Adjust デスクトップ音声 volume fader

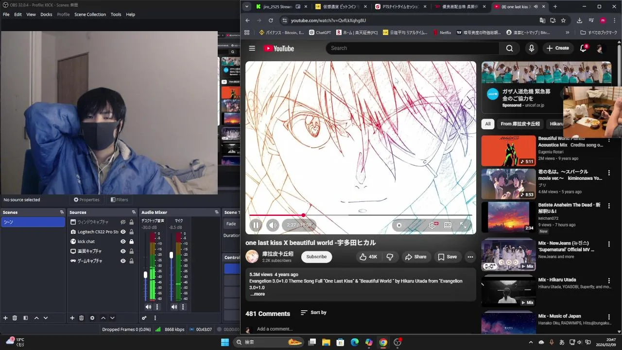(x=145, y=275)
